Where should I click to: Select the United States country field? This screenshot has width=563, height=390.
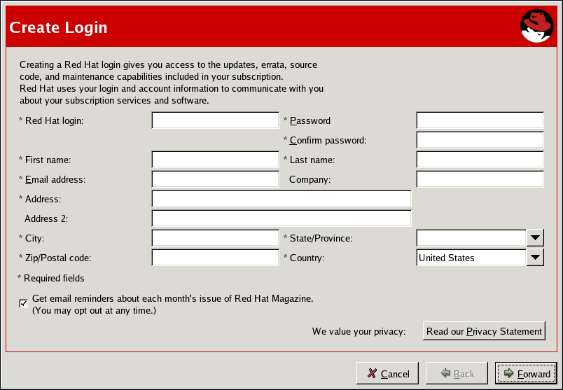471,258
